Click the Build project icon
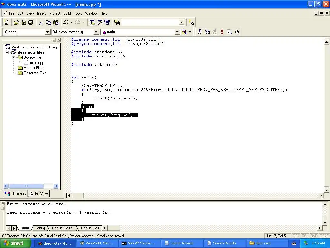 [x=207, y=32]
